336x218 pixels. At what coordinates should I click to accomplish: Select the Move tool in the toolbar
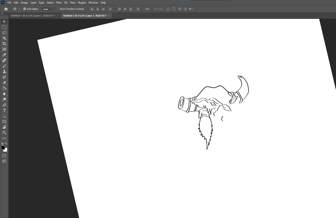[4, 22]
